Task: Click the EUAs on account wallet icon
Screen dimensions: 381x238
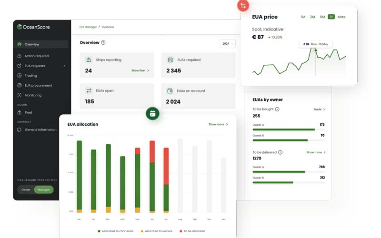Action: click(x=170, y=90)
